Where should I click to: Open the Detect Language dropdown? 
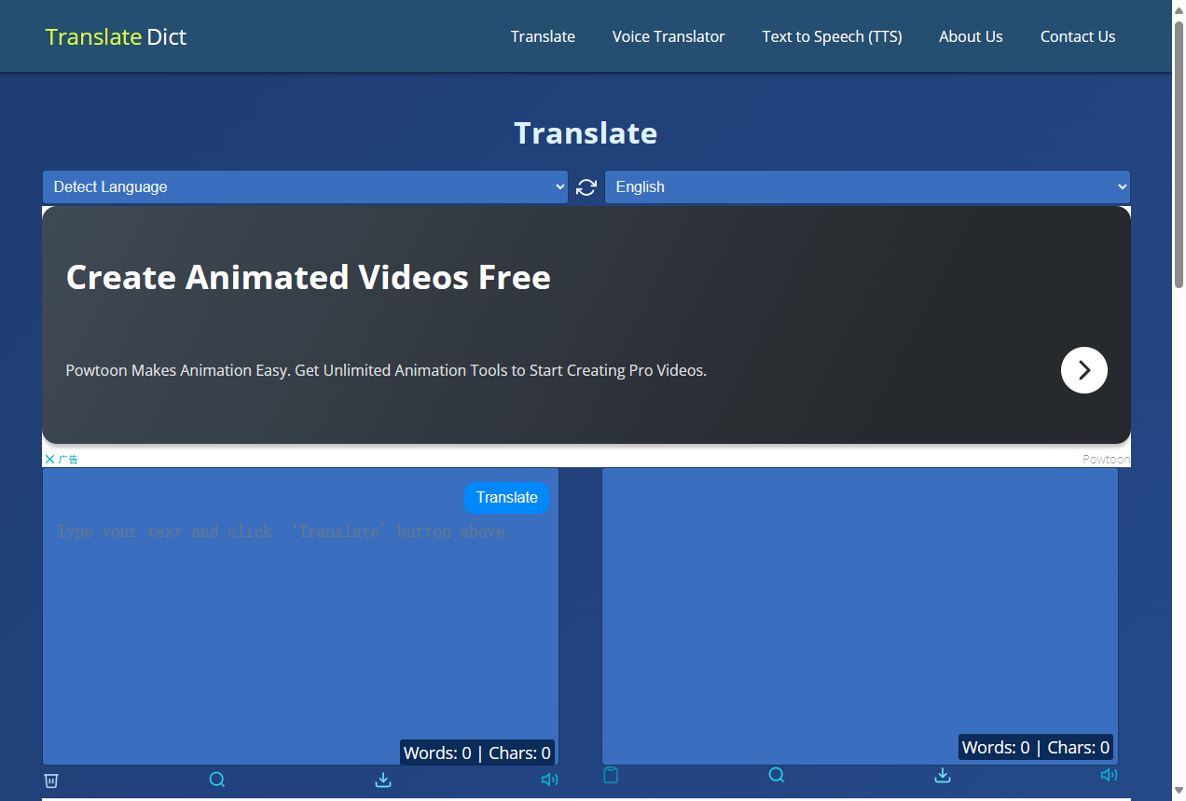pyautogui.click(x=304, y=186)
